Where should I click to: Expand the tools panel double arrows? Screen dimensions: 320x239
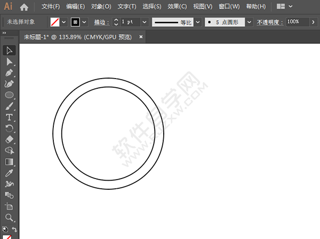(4, 33)
